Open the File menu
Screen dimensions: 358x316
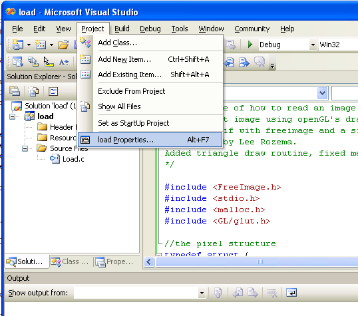(17, 29)
